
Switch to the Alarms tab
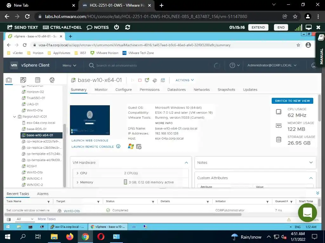tap(43, 194)
